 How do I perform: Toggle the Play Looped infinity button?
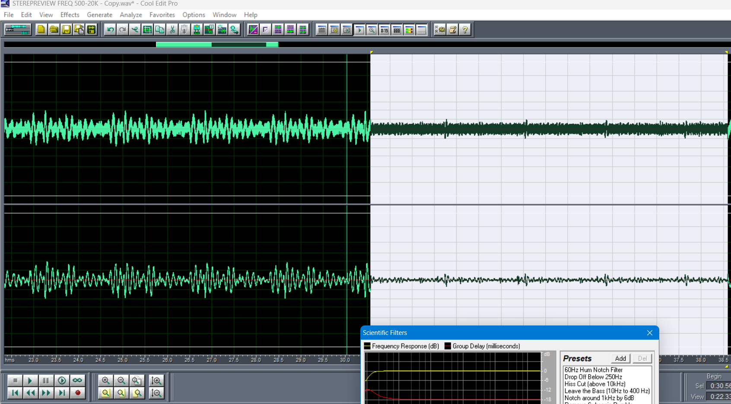[x=77, y=380]
